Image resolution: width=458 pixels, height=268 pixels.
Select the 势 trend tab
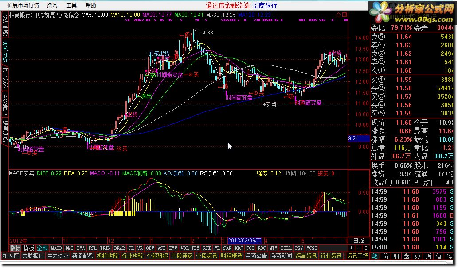[417, 256]
